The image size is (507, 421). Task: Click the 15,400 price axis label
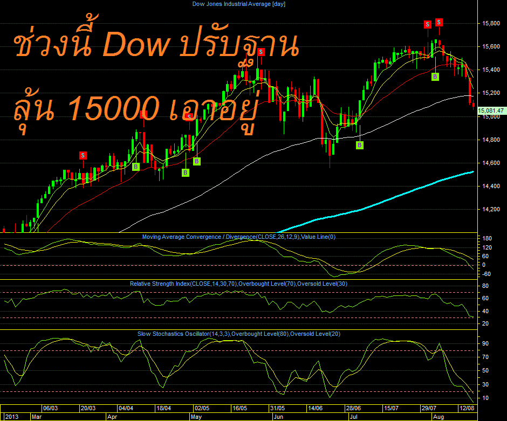(491, 70)
